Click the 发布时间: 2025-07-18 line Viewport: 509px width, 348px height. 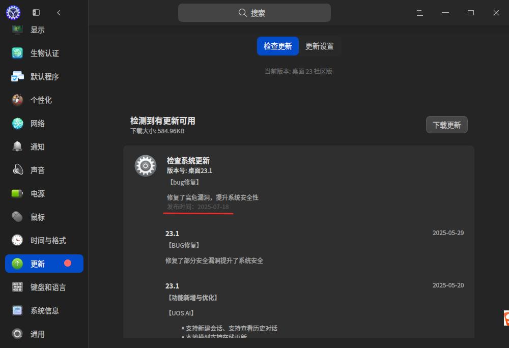coord(197,207)
